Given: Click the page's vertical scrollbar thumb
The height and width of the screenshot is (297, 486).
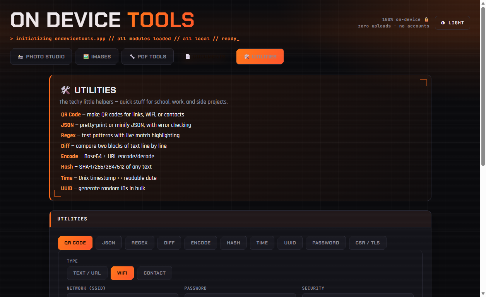Looking at the screenshot, I should [x=483, y=86].
